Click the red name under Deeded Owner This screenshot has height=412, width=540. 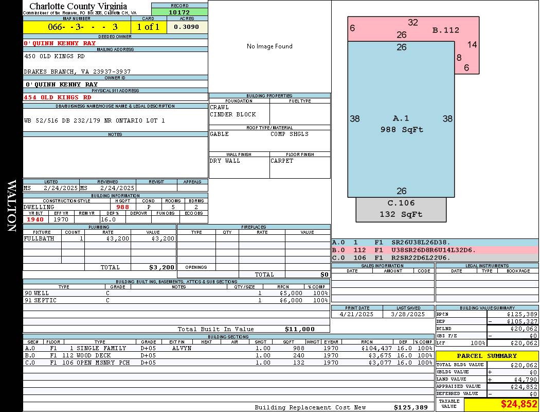60,43
